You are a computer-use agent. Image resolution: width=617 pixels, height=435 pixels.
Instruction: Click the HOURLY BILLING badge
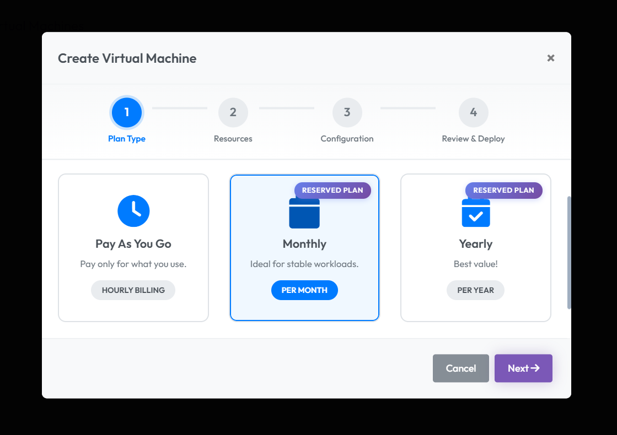133,290
